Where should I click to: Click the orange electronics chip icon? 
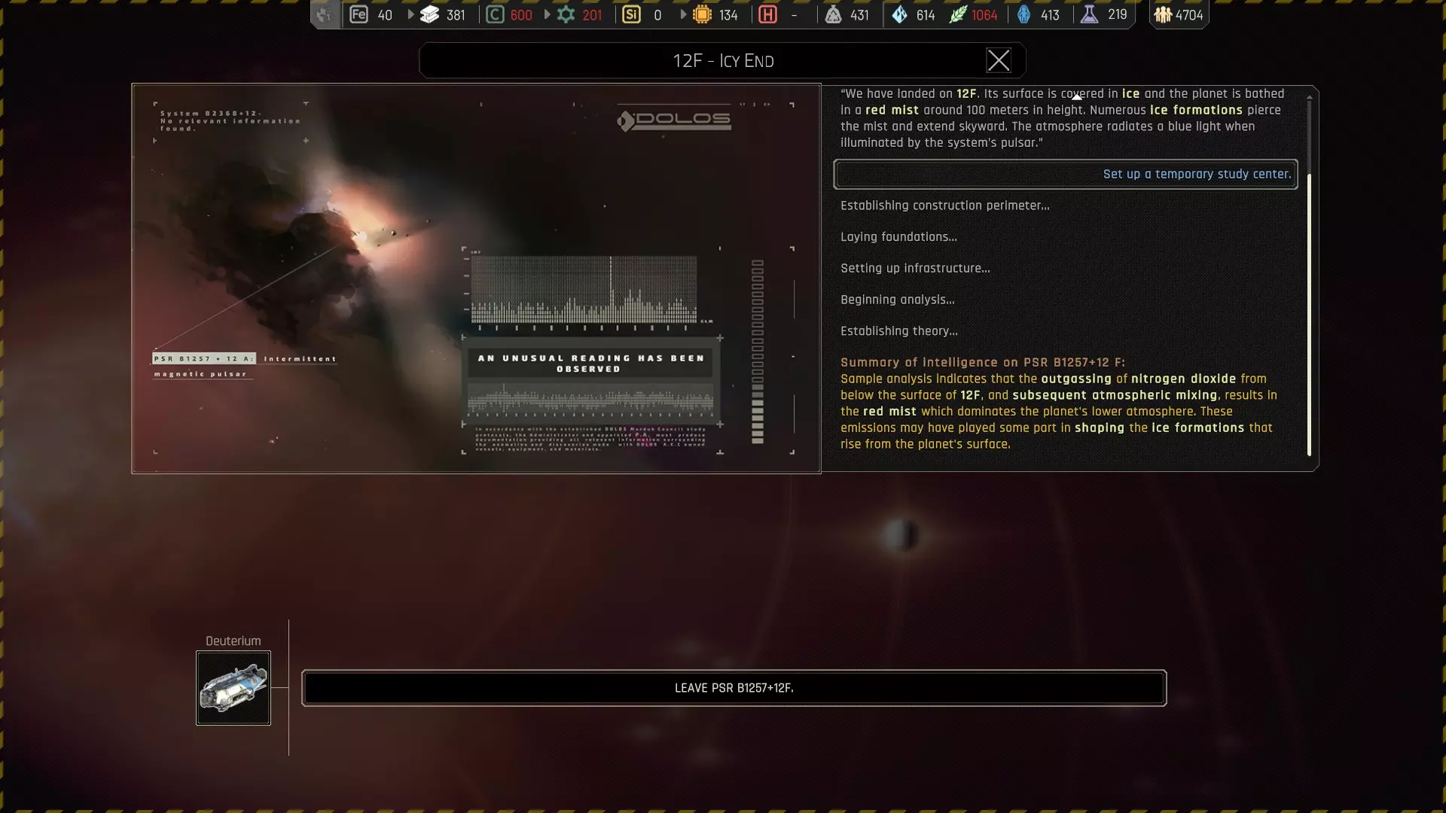[x=702, y=14]
